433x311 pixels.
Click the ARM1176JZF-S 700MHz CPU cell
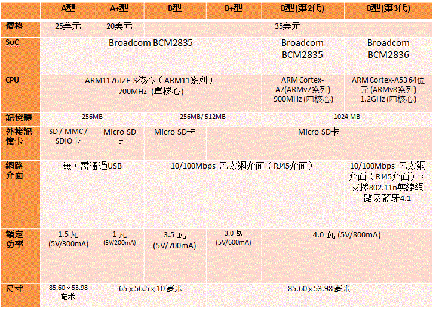pyautogui.click(x=151, y=94)
